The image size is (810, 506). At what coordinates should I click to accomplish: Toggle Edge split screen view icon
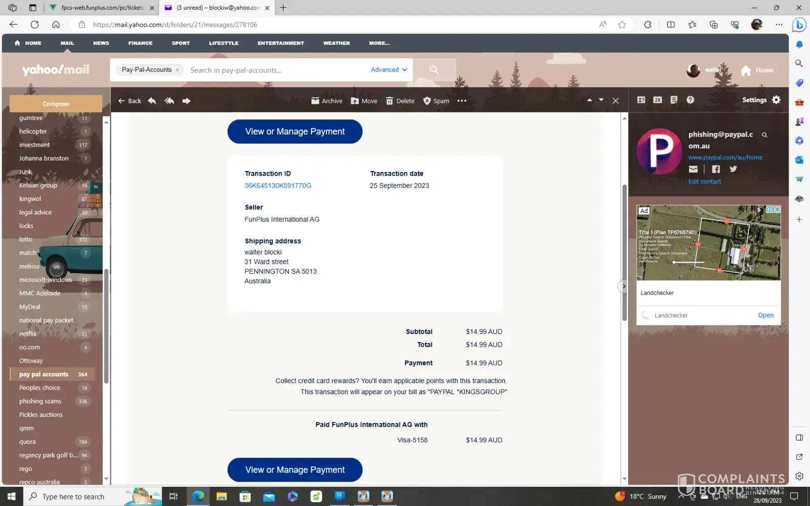671,24
